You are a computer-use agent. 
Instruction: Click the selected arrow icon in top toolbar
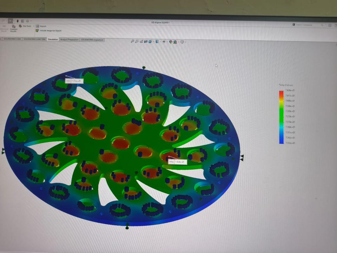pyautogui.click(x=10, y=21)
